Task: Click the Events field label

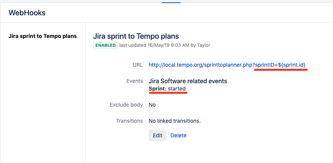Action: [135, 81]
